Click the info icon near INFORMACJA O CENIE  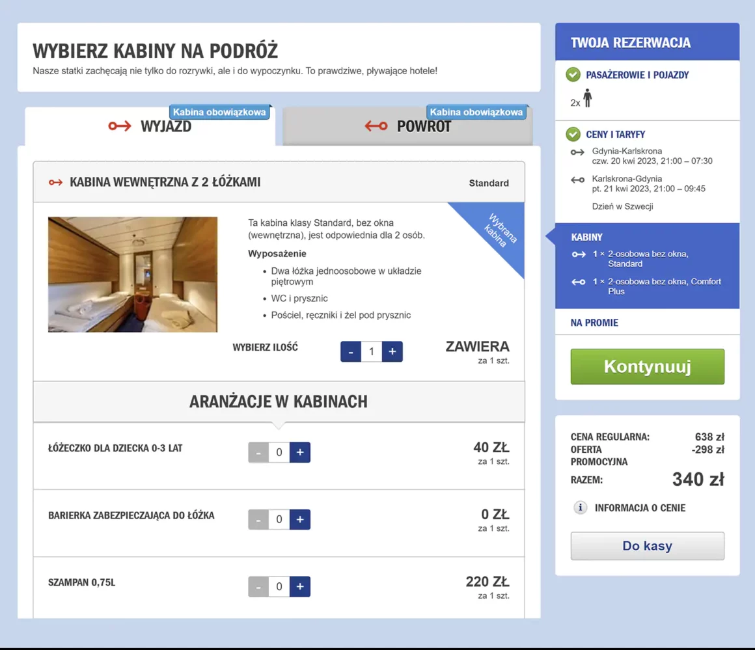[x=580, y=508]
